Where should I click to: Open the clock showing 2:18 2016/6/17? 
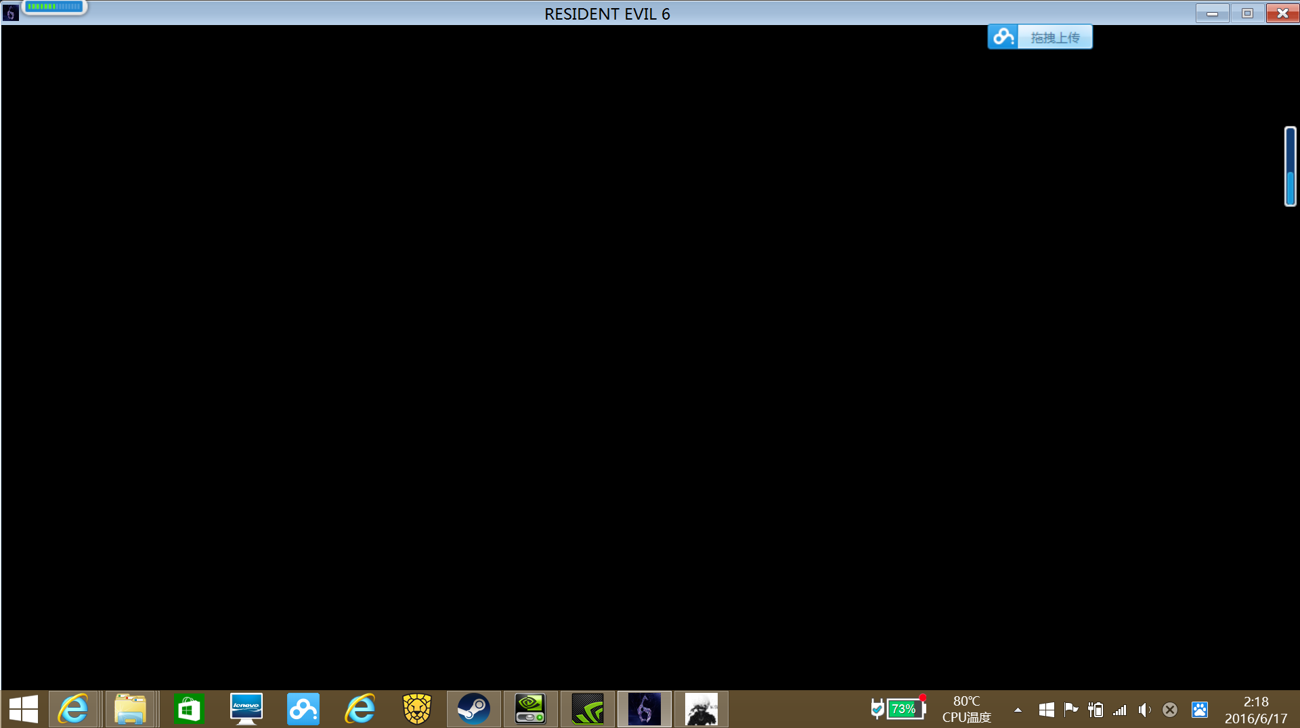point(1256,710)
